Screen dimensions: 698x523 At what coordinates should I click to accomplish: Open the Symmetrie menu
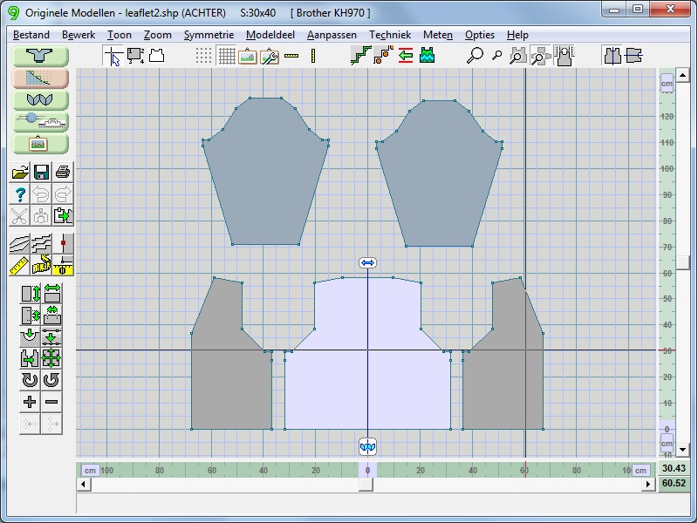(x=209, y=35)
